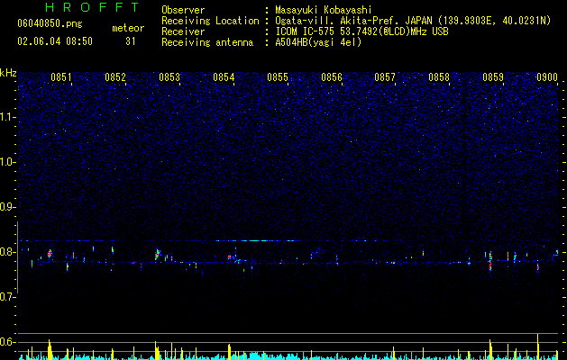Click the meteor echo cluster near 0853
567x360 pixels.
coord(157,254)
